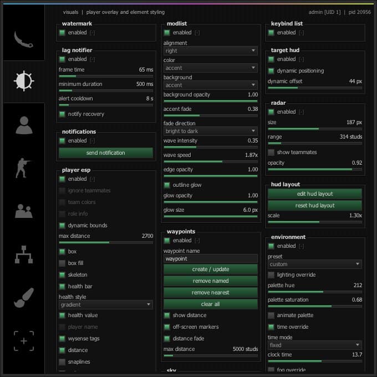Screen dimensions: 377x377
Task: Adjust frame time slider
Action: click(106, 76)
